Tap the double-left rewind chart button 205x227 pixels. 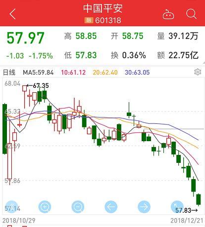point(11,207)
